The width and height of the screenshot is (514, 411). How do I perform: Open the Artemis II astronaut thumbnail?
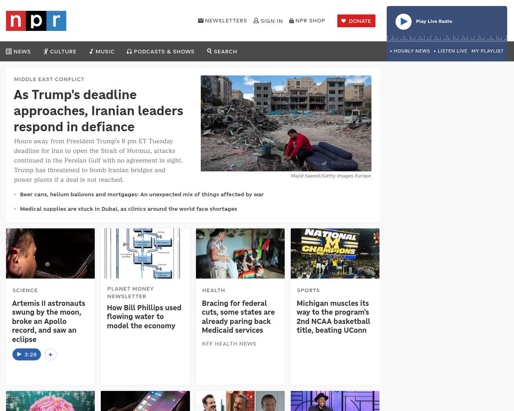click(x=51, y=253)
